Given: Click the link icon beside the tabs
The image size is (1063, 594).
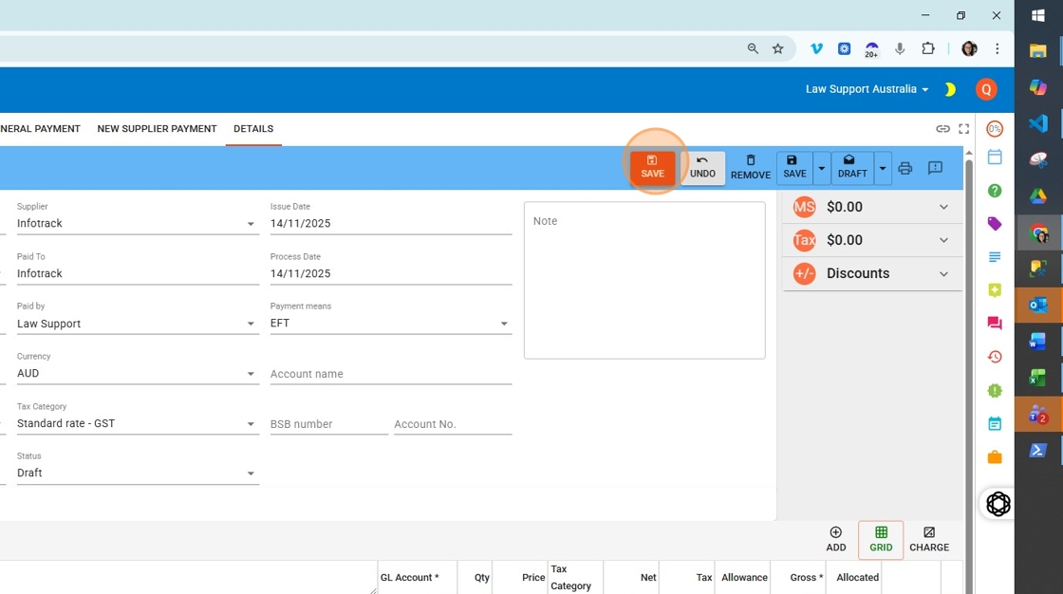Looking at the screenshot, I should tap(943, 128).
